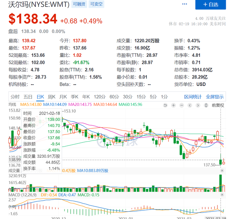This screenshot has height=219, width=228.
Task: Select the 周K chart tab
Action: tap(52, 97)
